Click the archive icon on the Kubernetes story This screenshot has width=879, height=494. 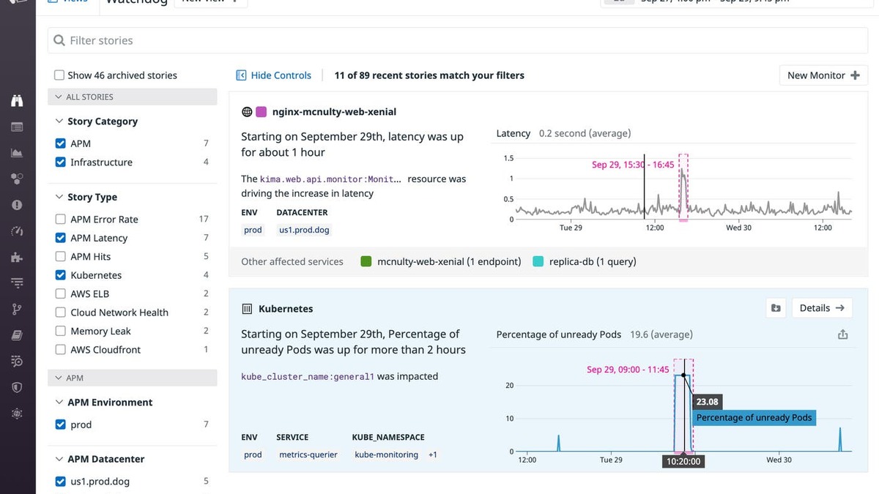point(776,307)
